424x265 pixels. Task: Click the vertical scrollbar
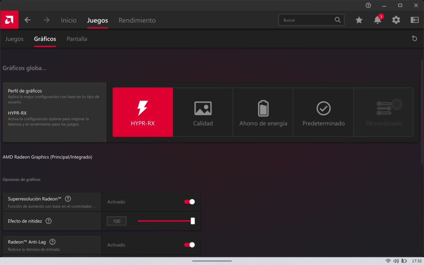tap(422, 112)
